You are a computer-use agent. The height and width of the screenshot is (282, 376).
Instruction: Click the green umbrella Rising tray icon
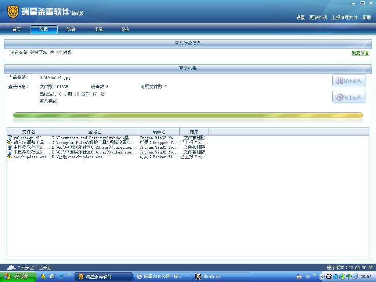pos(349,276)
